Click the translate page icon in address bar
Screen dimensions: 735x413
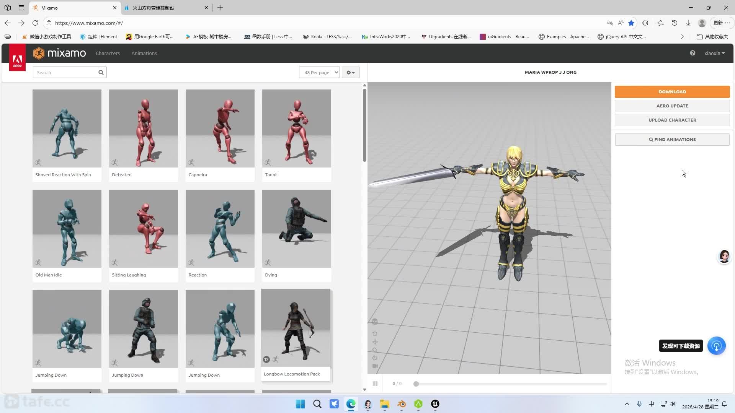(610, 23)
